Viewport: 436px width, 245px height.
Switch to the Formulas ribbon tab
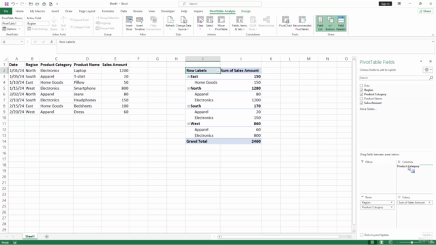[108, 11]
